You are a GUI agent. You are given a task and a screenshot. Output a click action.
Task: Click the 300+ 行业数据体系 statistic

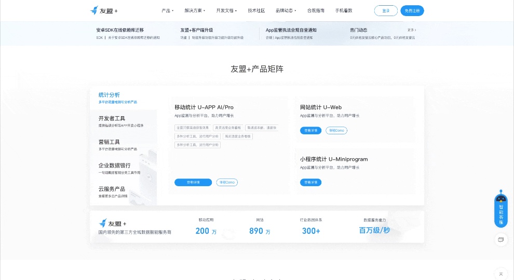tap(311, 227)
